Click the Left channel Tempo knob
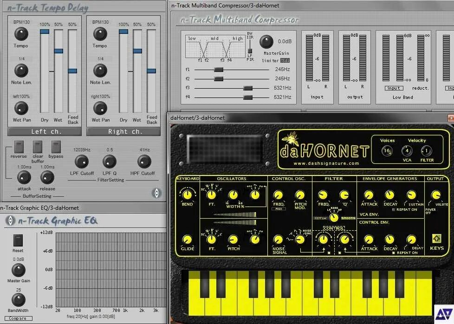The height and width of the screenshot is (324, 454). click(x=21, y=34)
